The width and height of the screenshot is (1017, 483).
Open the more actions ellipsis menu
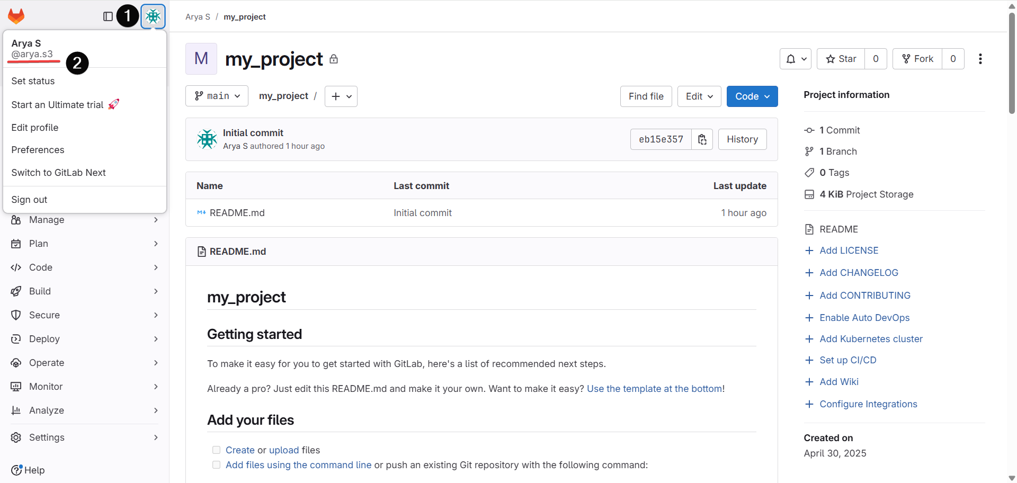(x=980, y=59)
